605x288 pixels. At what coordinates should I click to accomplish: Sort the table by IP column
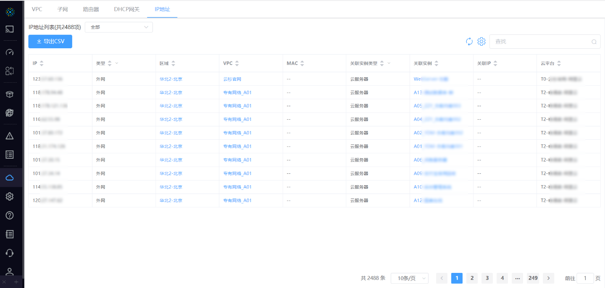point(41,63)
